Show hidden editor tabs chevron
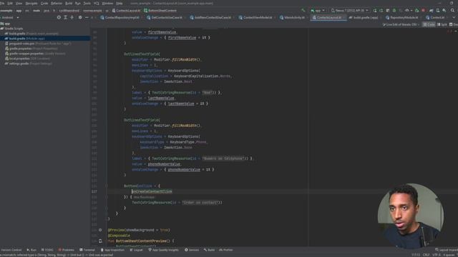The image size is (458, 257). pos(454,17)
